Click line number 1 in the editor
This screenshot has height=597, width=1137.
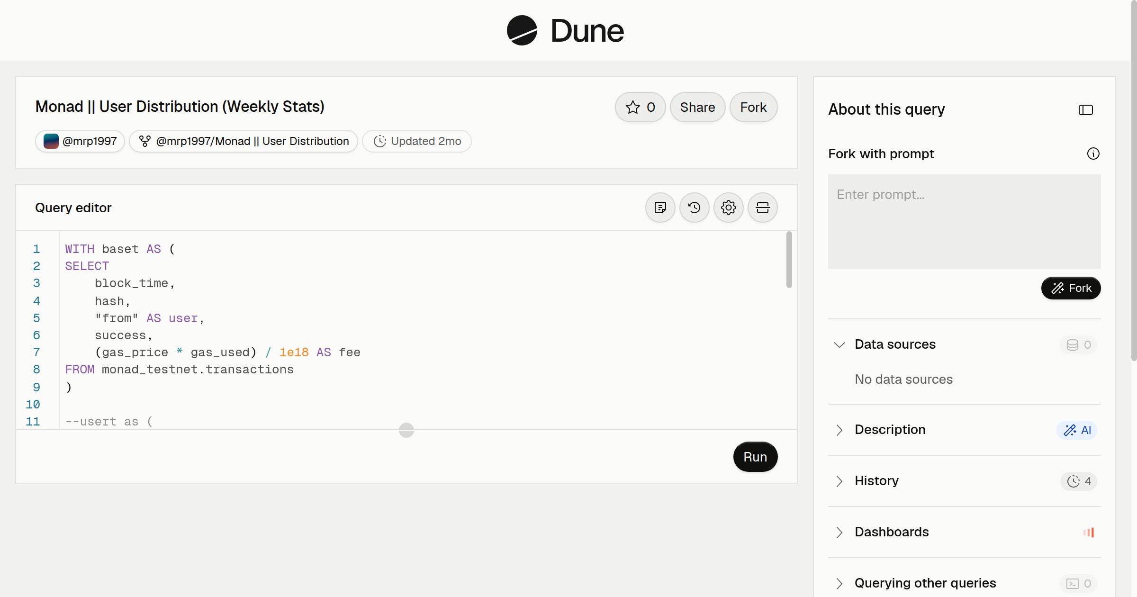(36, 249)
